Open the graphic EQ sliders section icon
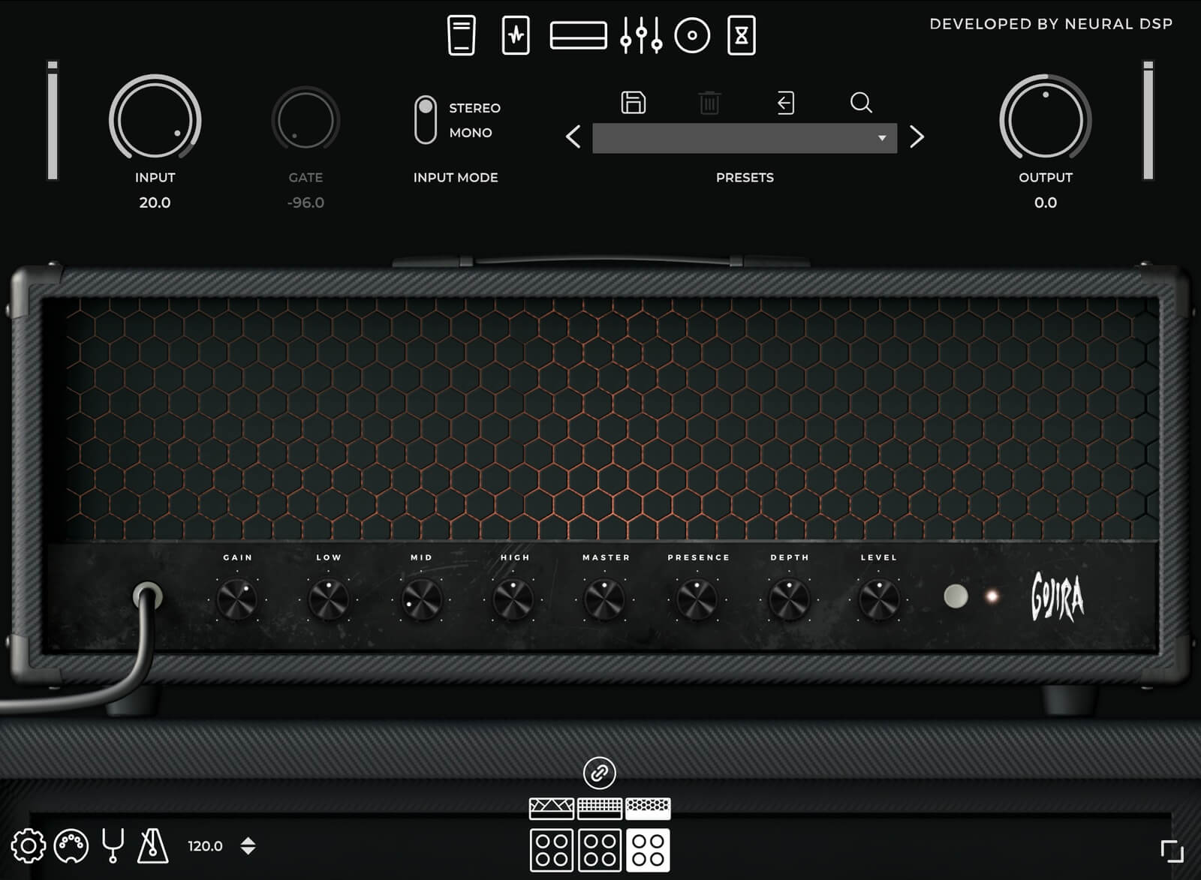Screen dimensions: 1201x880 pos(641,35)
